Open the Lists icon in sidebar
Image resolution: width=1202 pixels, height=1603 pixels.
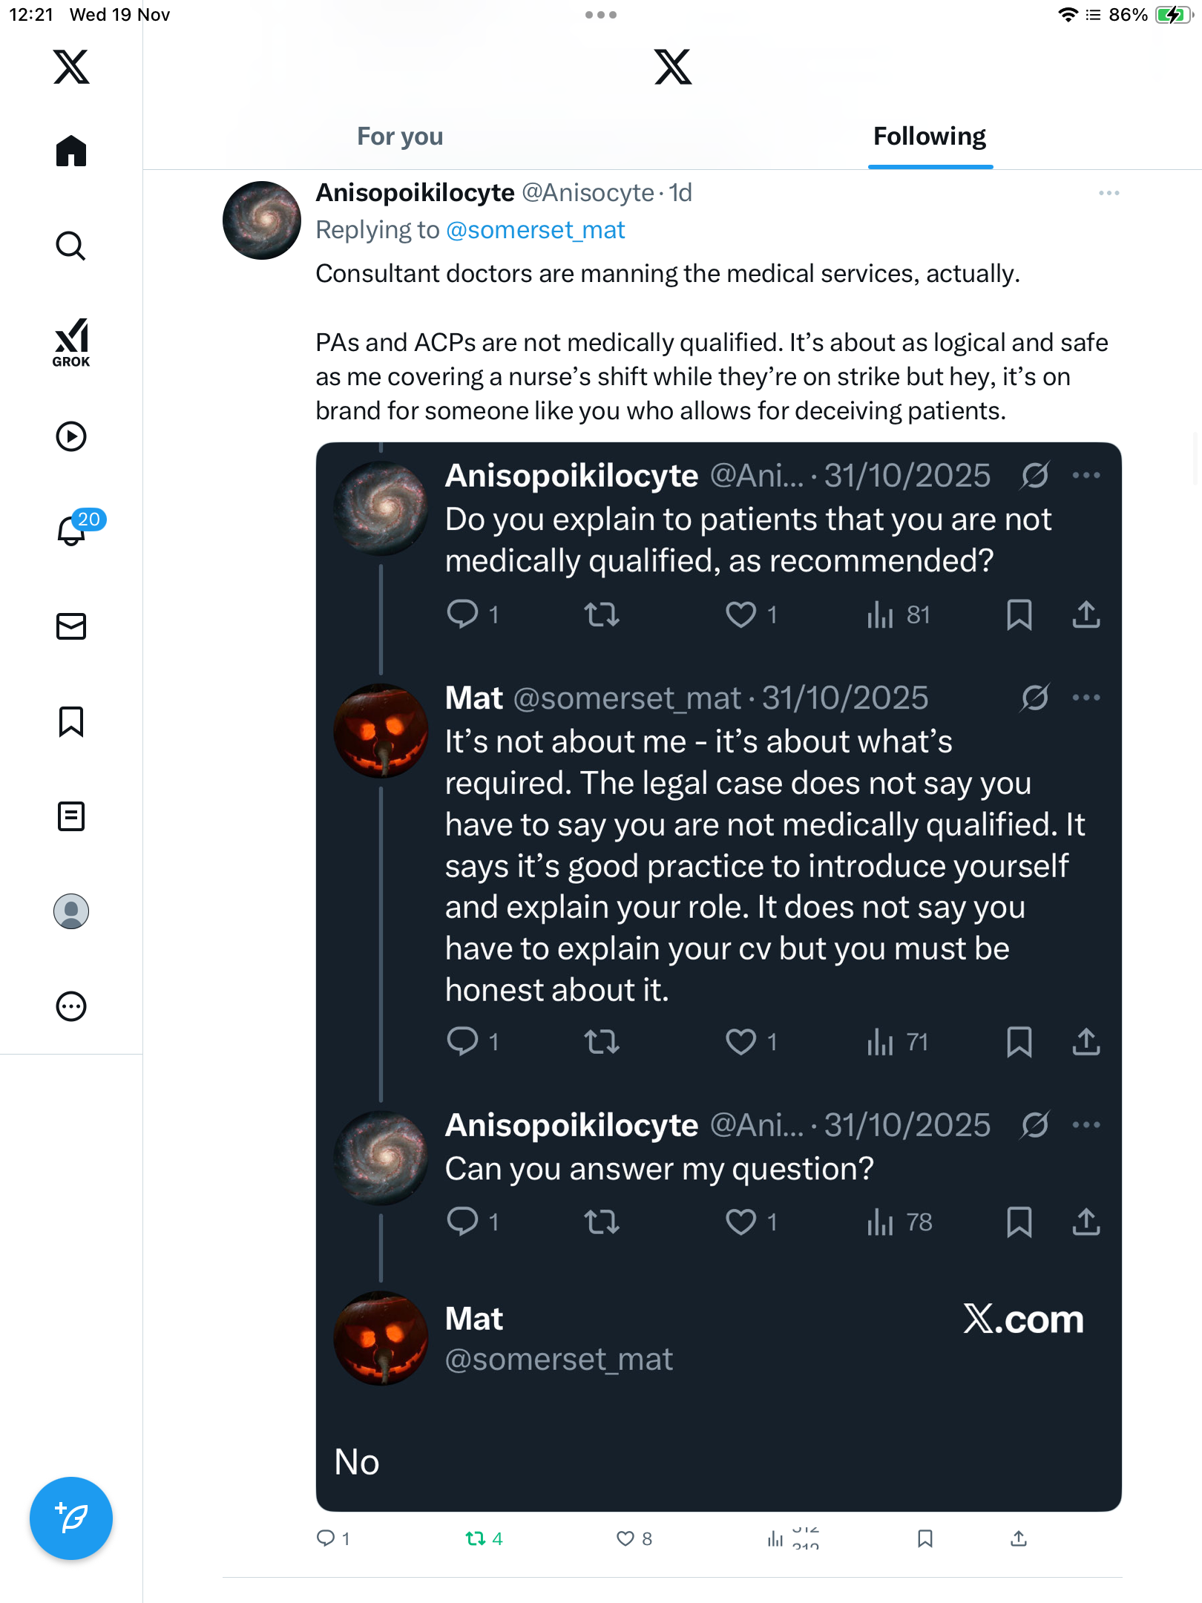71,816
